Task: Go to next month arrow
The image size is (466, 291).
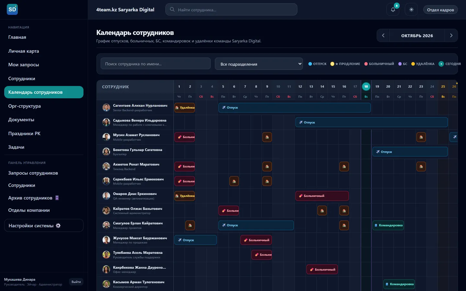Action: click(x=451, y=36)
